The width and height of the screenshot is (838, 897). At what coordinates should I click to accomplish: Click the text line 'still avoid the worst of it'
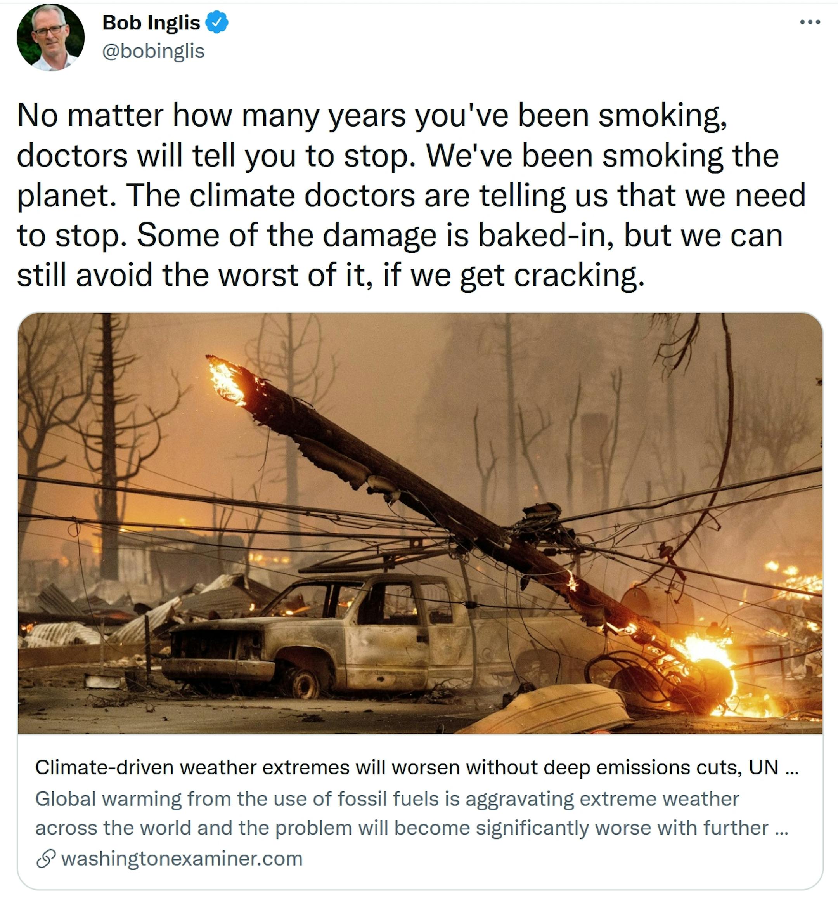331,275
